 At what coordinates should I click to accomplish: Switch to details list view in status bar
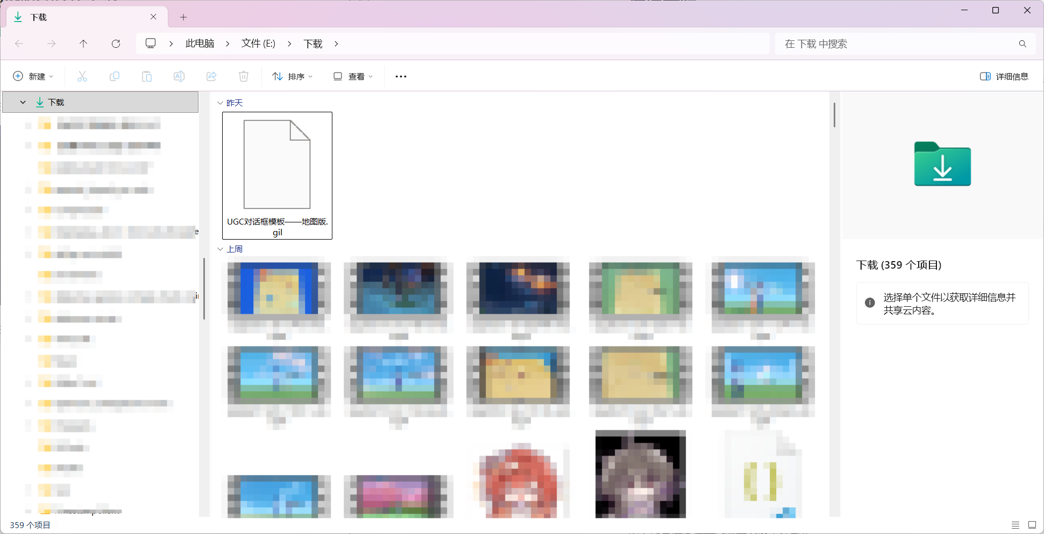tap(1015, 525)
